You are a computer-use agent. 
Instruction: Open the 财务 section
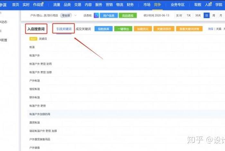click(x=130, y=5)
